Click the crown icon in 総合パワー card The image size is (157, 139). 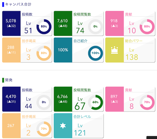tap(114, 50)
